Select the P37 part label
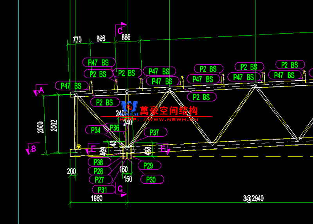313x224 pixels. coord(154,132)
